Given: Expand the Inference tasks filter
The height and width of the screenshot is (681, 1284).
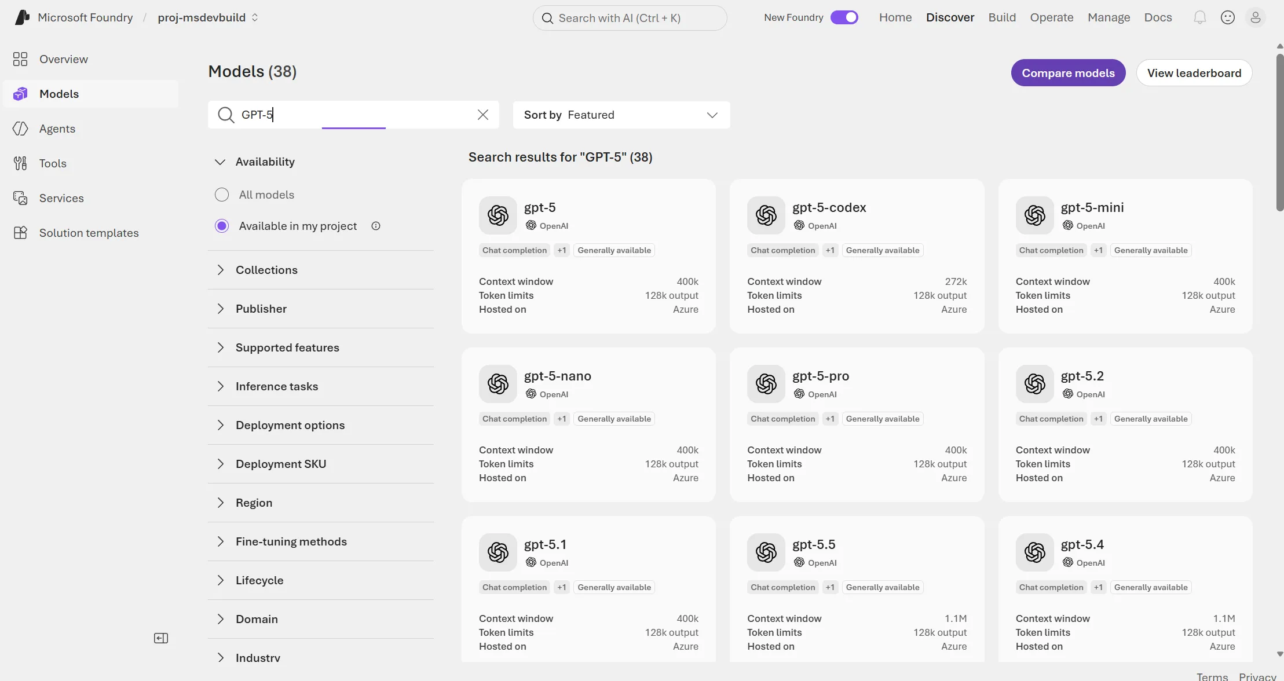Looking at the screenshot, I should pos(320,386).
